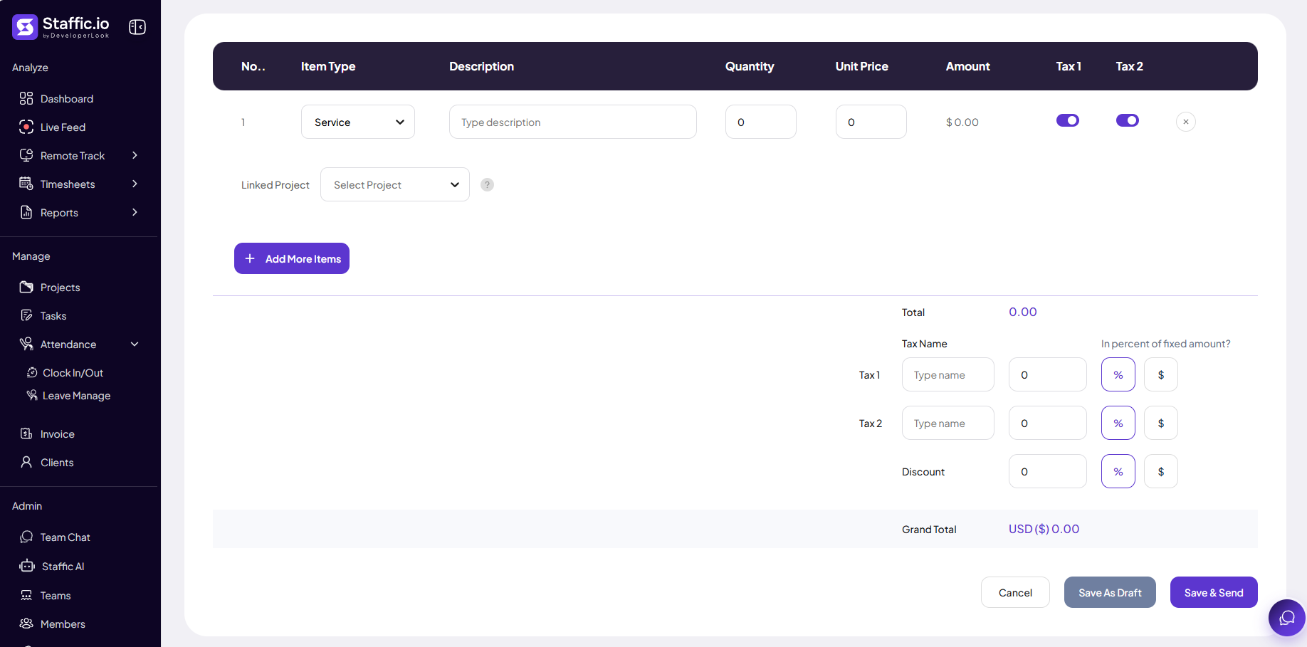This screenshot has height=647, width=1307.
Task: Click the Live Feed icon
Action: pyautogui.click(x=26, y=127)
